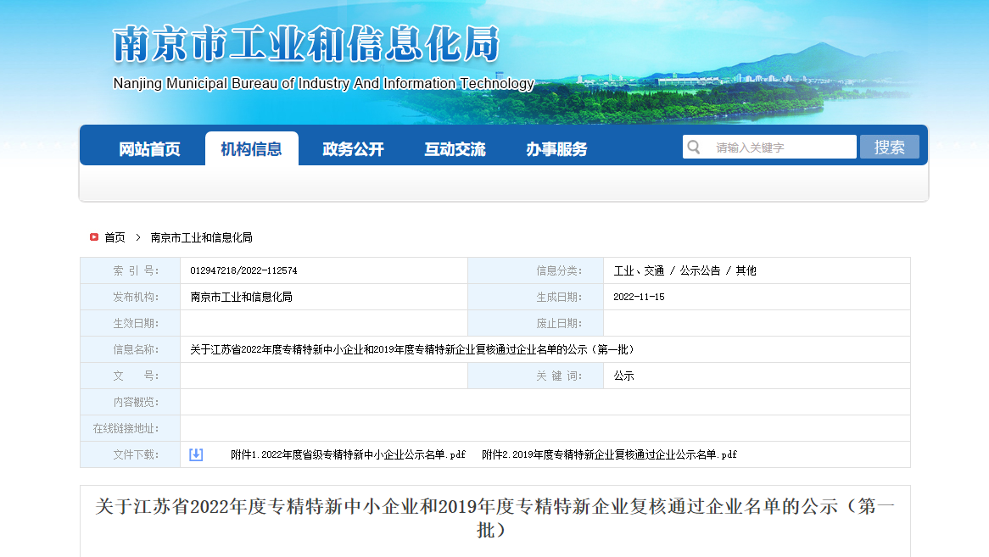Click category text 工业、交通 / 公示公告 / 其他

tap(685, 270)
